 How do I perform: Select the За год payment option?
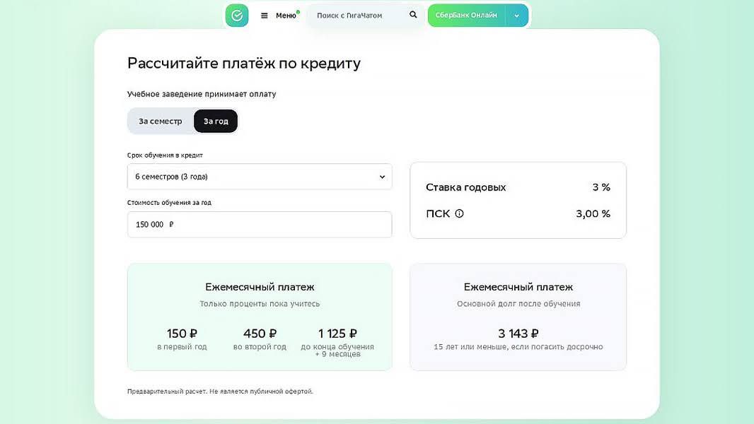(216, 121)
